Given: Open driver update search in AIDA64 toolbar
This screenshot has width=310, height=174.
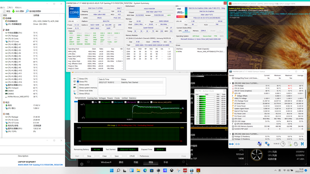Looking at the screenshot, I should click(x=34, y=11).
